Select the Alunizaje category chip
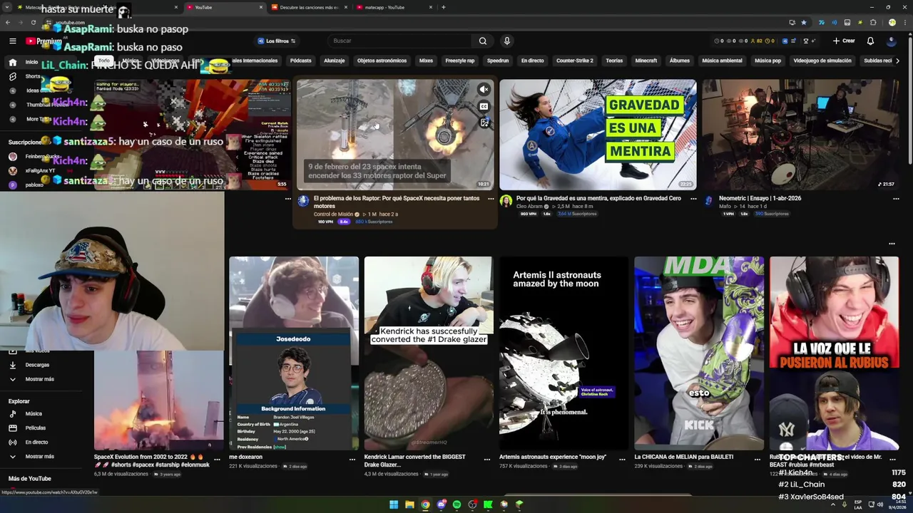Image resolution: width=913 pixels, height=513 pixels. click(335, 61)
